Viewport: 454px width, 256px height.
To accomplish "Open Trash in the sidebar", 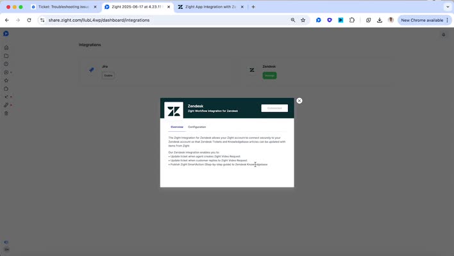I will click(x=6, y=113).
